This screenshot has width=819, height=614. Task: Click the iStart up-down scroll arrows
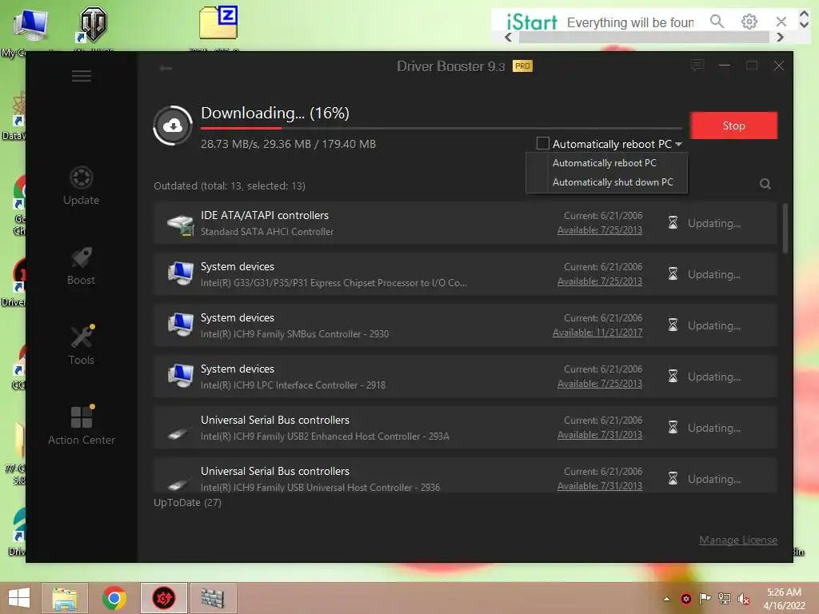[804, 19]
